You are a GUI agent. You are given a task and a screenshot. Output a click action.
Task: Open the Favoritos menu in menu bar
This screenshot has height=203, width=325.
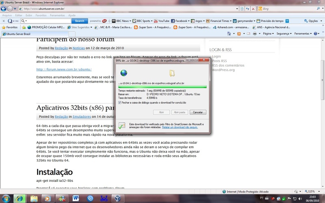click(x=41, y=15)
